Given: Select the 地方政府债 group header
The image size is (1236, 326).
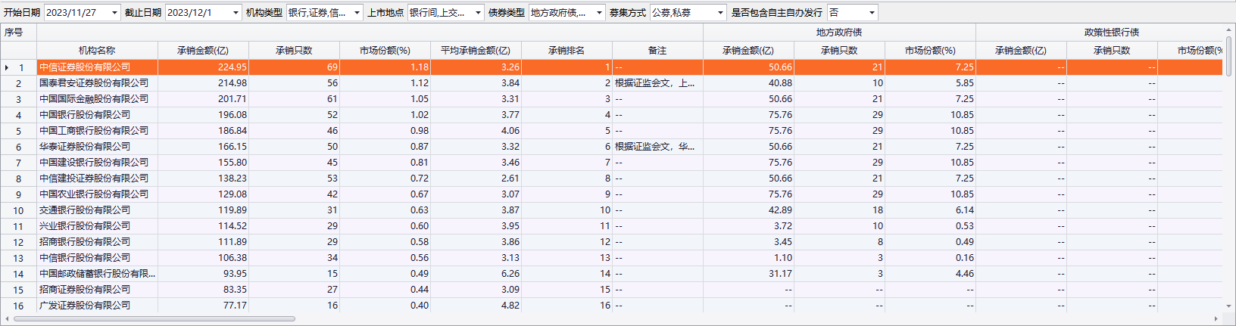Looking at the screenshot, I should (x=838, y=33).
